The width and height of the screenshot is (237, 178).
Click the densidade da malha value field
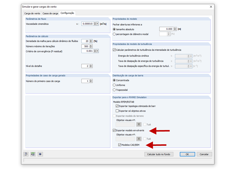pyautogui.click(x=85, y=41)
